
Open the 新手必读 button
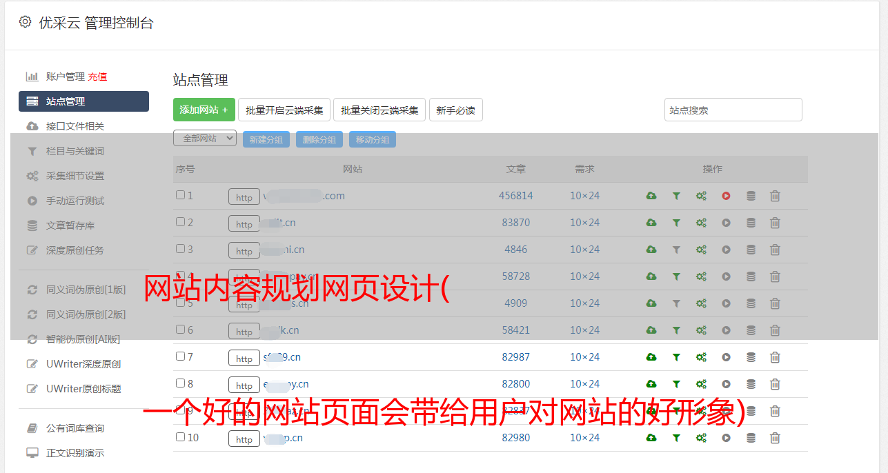tap(456, 110)
